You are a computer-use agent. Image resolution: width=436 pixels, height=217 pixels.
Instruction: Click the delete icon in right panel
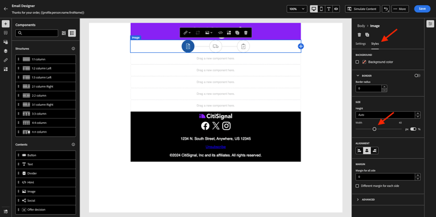[359, 35]
